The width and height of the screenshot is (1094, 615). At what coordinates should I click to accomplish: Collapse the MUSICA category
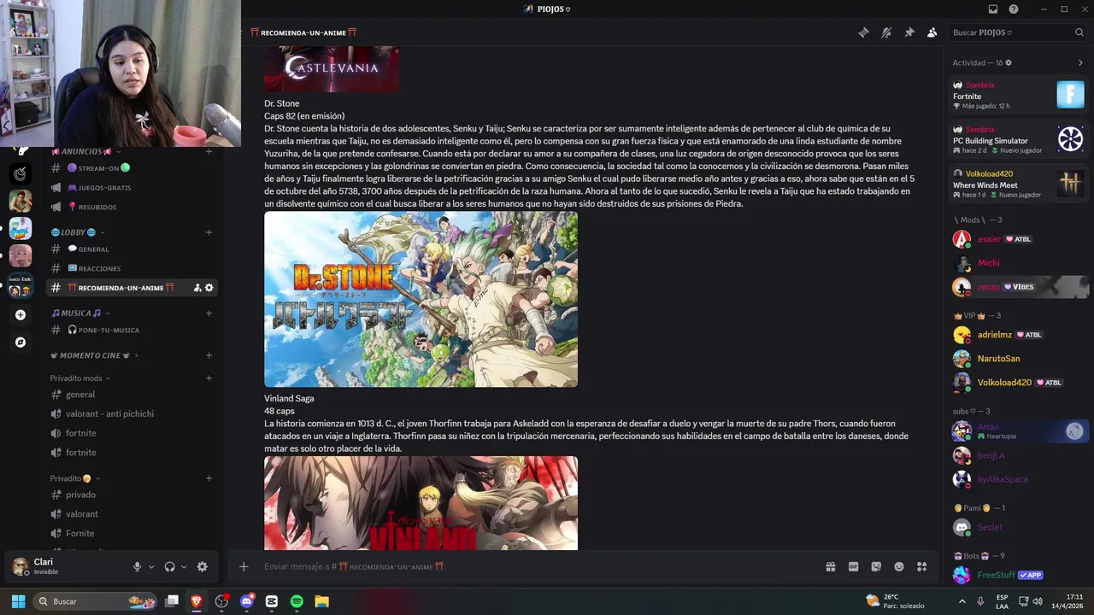pos(81,313)
